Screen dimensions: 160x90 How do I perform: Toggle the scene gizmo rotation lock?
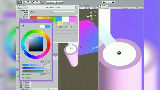coord(96,11)
